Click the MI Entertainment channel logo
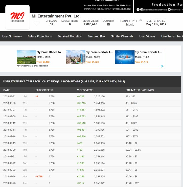The width and height of the screenshot is (183, 187). click(x=17, y=17)
